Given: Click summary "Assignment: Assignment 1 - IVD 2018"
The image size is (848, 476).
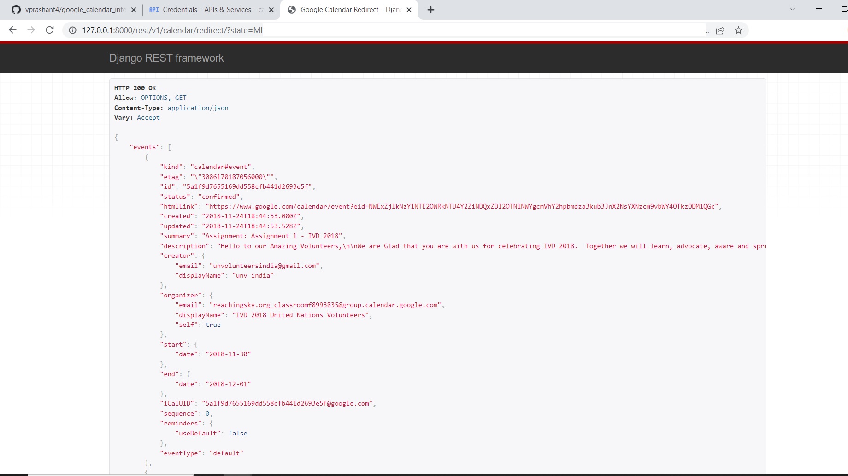Looking at the screenshot, I should point(272,236).
